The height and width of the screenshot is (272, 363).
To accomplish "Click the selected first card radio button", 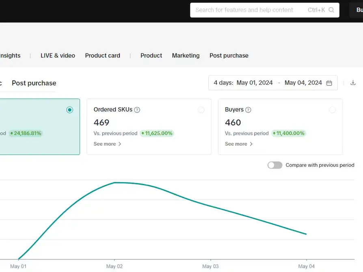I will 70,110.
